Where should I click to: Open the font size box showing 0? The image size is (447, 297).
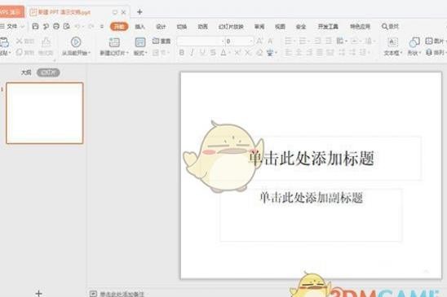(x=239, y=41)
